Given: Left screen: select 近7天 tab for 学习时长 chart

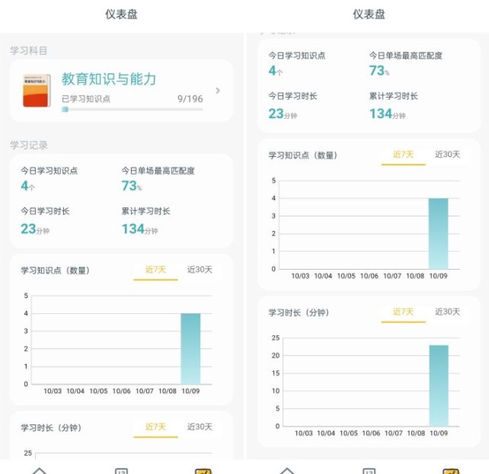Looking at the screenshot, I should (x=155, y=428).
